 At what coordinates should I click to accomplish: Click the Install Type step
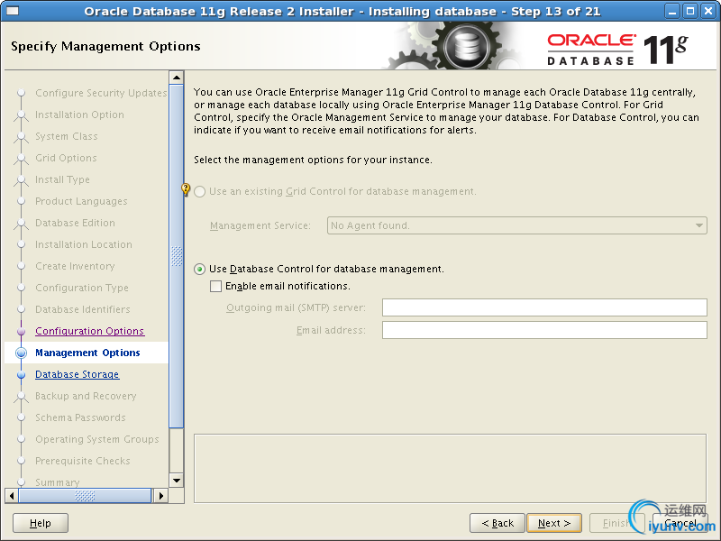[62, 179]
